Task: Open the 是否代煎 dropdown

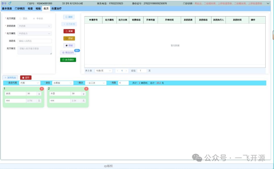Action: tap(29, 83)
